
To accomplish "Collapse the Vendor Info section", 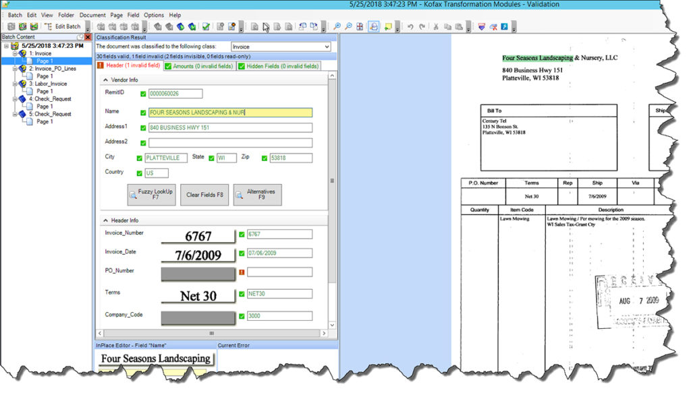I will pyautogui.click(x=107, y=80).
